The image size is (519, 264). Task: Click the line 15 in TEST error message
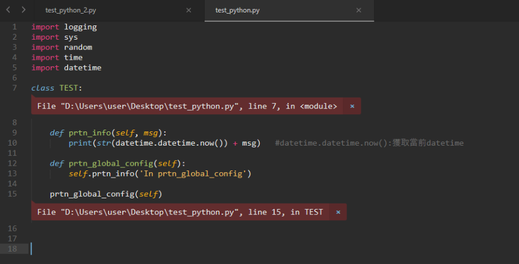tap(180, 212)
